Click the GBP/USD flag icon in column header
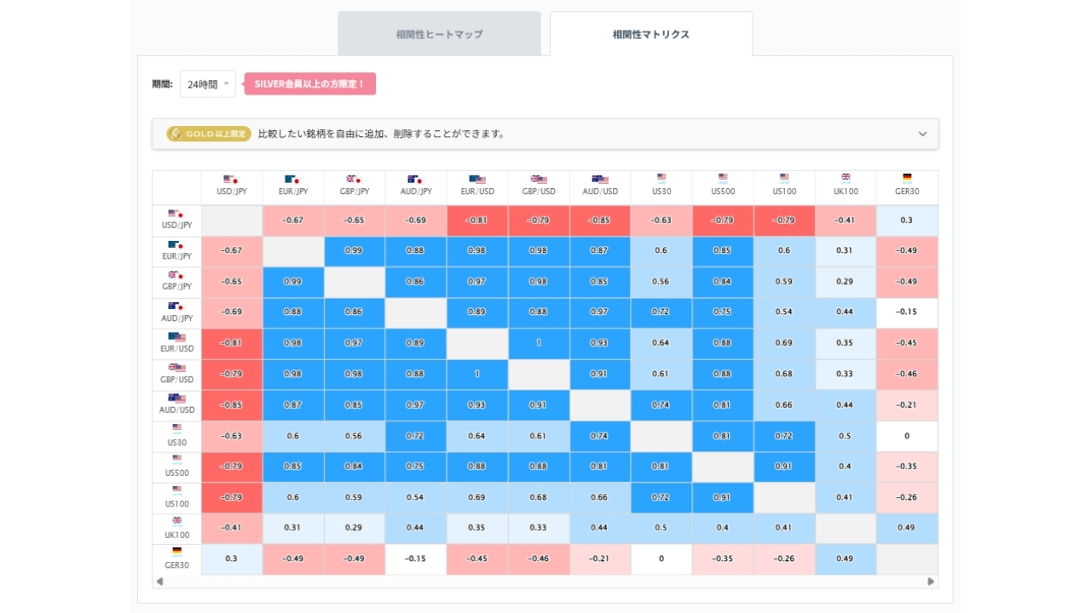 [x=539, y=180]
